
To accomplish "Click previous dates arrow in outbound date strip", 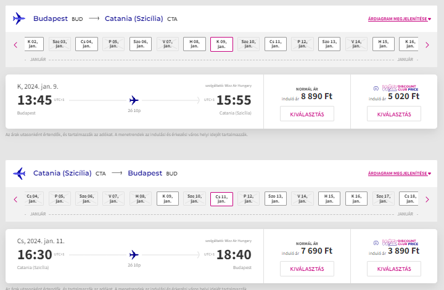I will pyautogui.click(x=15, y=44).
